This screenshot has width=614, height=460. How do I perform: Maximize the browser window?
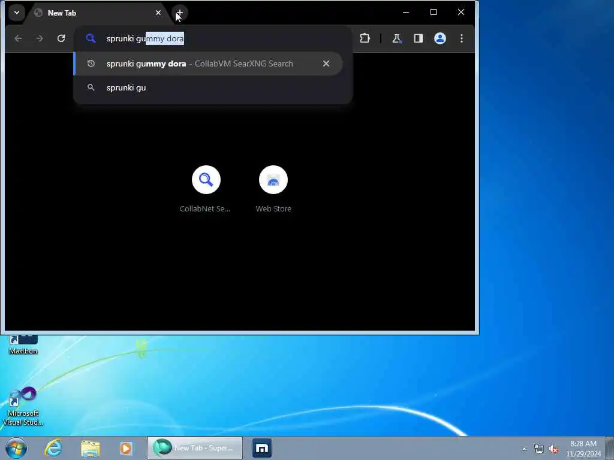(x=434, y=12)
